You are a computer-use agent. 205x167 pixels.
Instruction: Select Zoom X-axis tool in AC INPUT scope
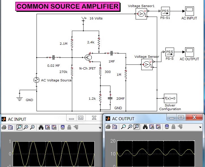26,127
